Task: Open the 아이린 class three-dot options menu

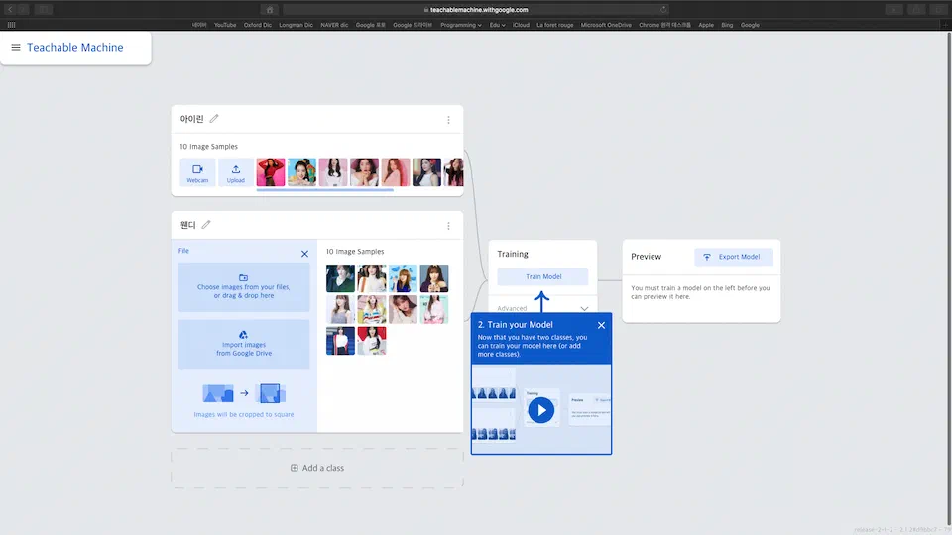Action: click(448, 120)
